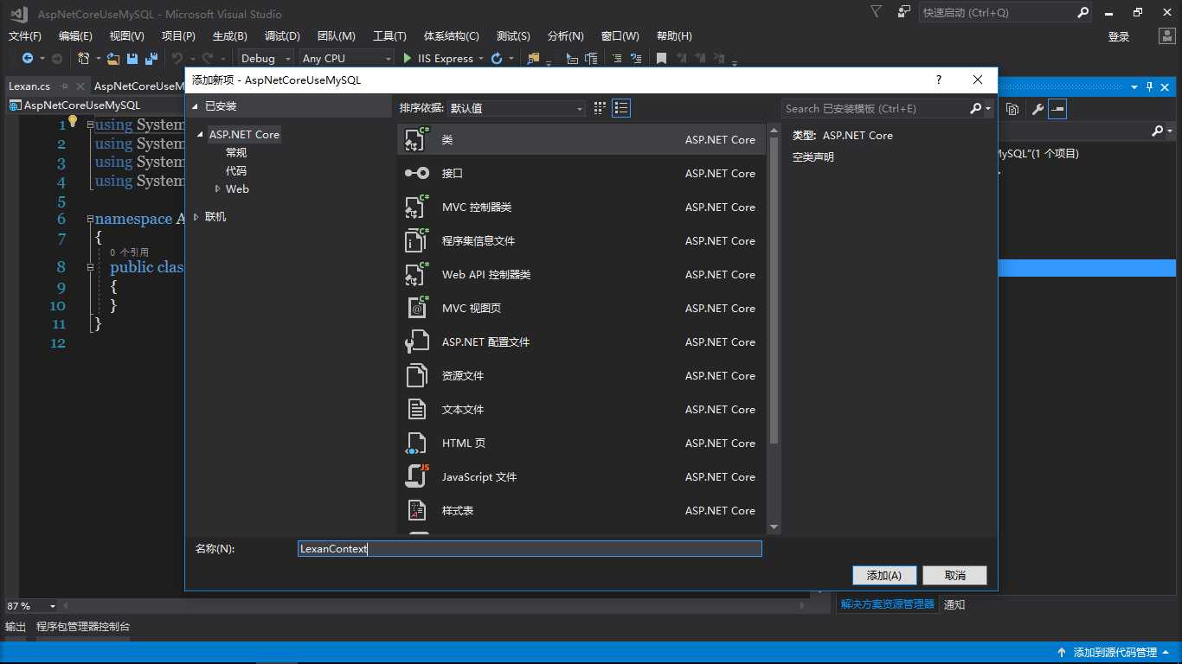Collapse the ASP.NET Core tree node
This screenshot has width=1182, height=664.
201,135
